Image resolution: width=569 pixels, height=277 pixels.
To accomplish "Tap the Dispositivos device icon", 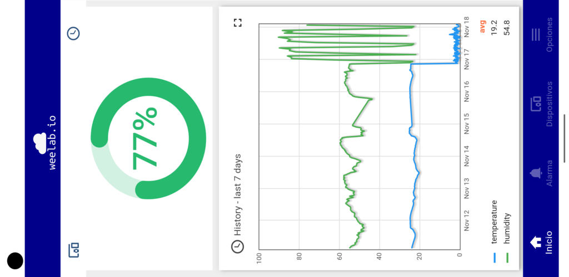I will 536,104.
